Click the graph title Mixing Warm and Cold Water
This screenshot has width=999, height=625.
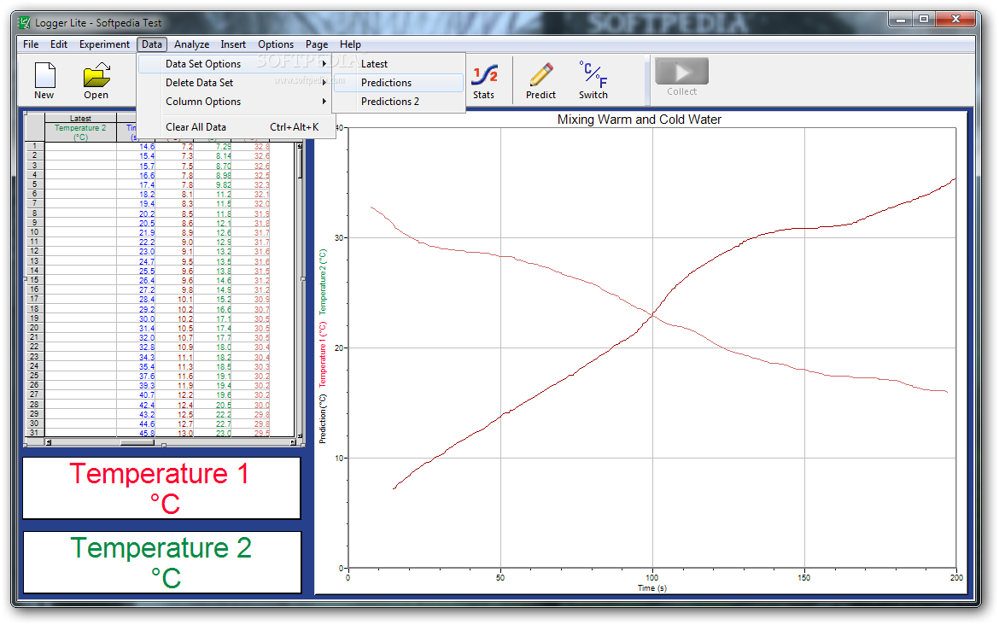tap(639, 120)
